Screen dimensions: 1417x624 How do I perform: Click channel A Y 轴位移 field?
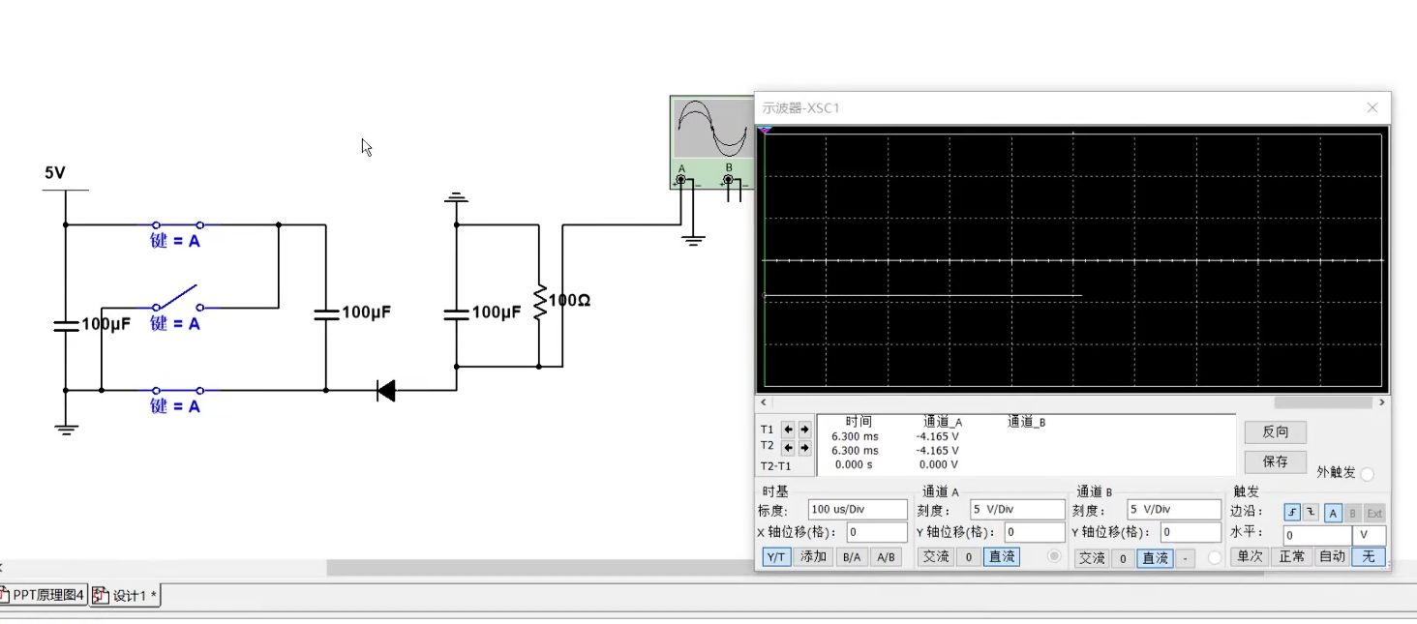(1034, 532)
